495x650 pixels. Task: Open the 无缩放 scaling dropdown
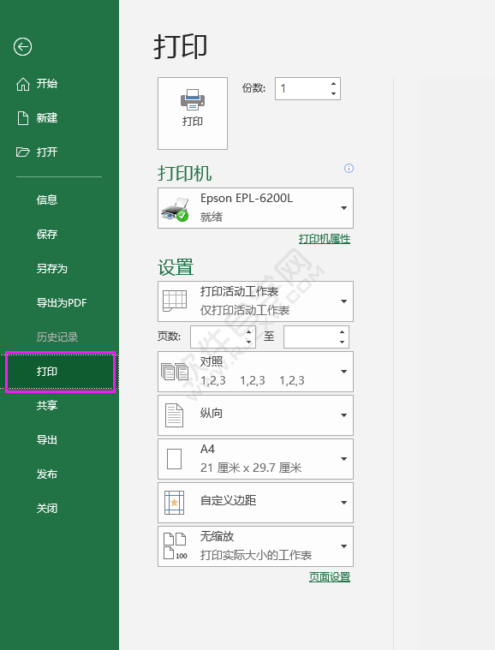click(255, 546)
